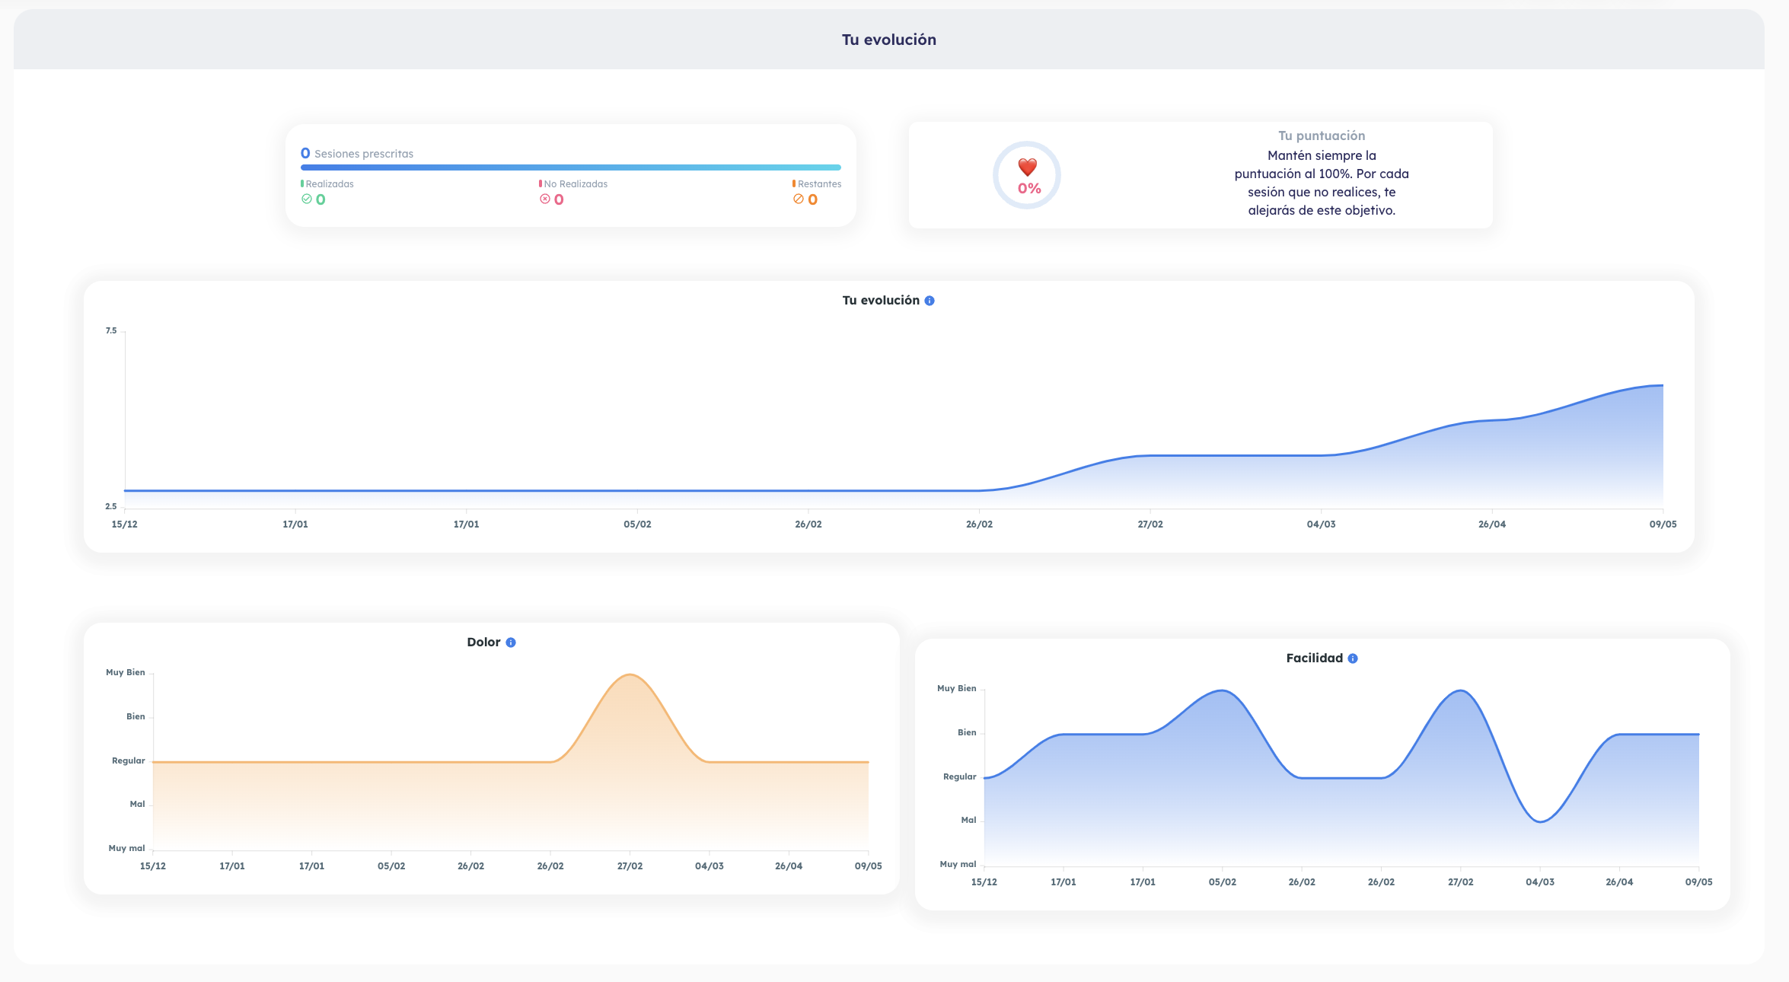
Task: Click the 'Regular' label on Dolor chart
Action: tap(129, 760)
